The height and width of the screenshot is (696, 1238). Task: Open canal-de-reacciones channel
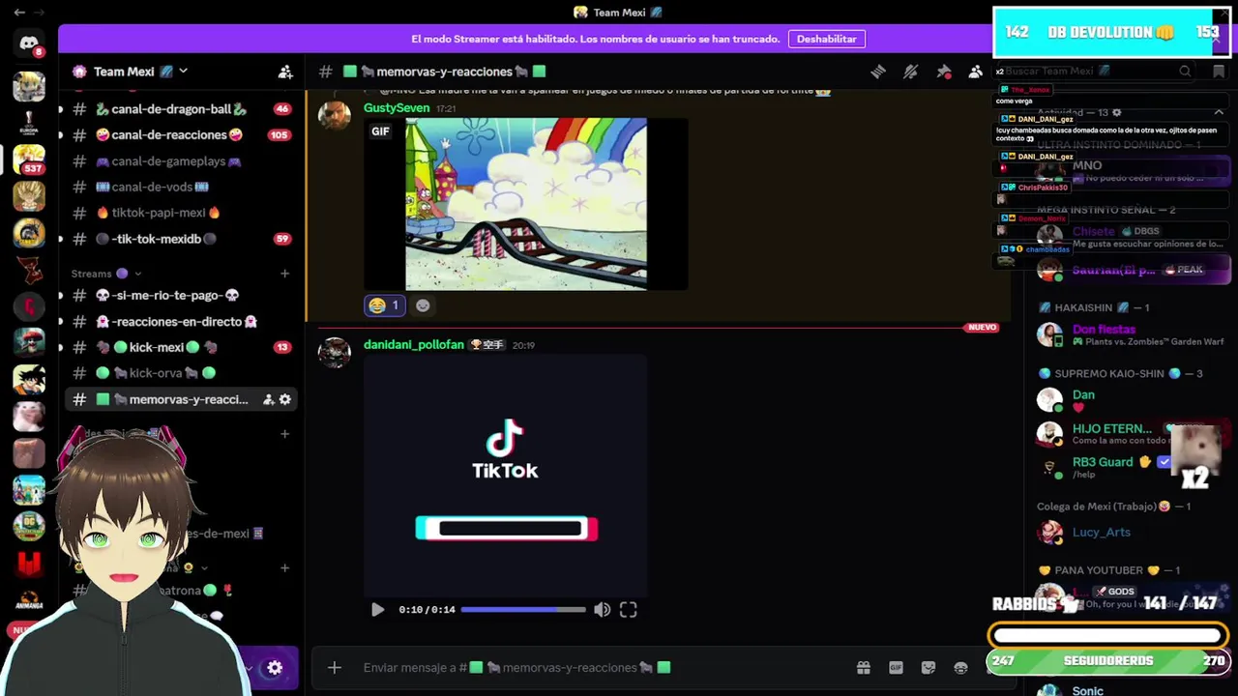[x=180, y=135]
